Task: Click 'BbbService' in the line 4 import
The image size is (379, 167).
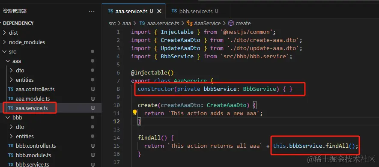Action: coord(177,57)
